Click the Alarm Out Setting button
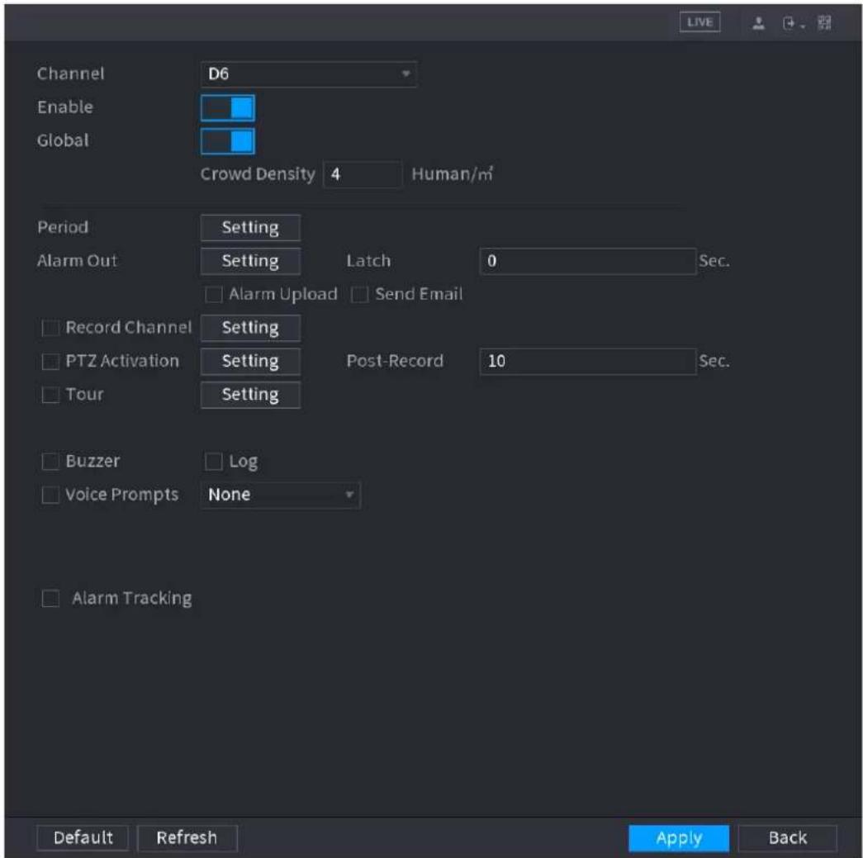Screen dimensions: 863x858 pos(250,261)
